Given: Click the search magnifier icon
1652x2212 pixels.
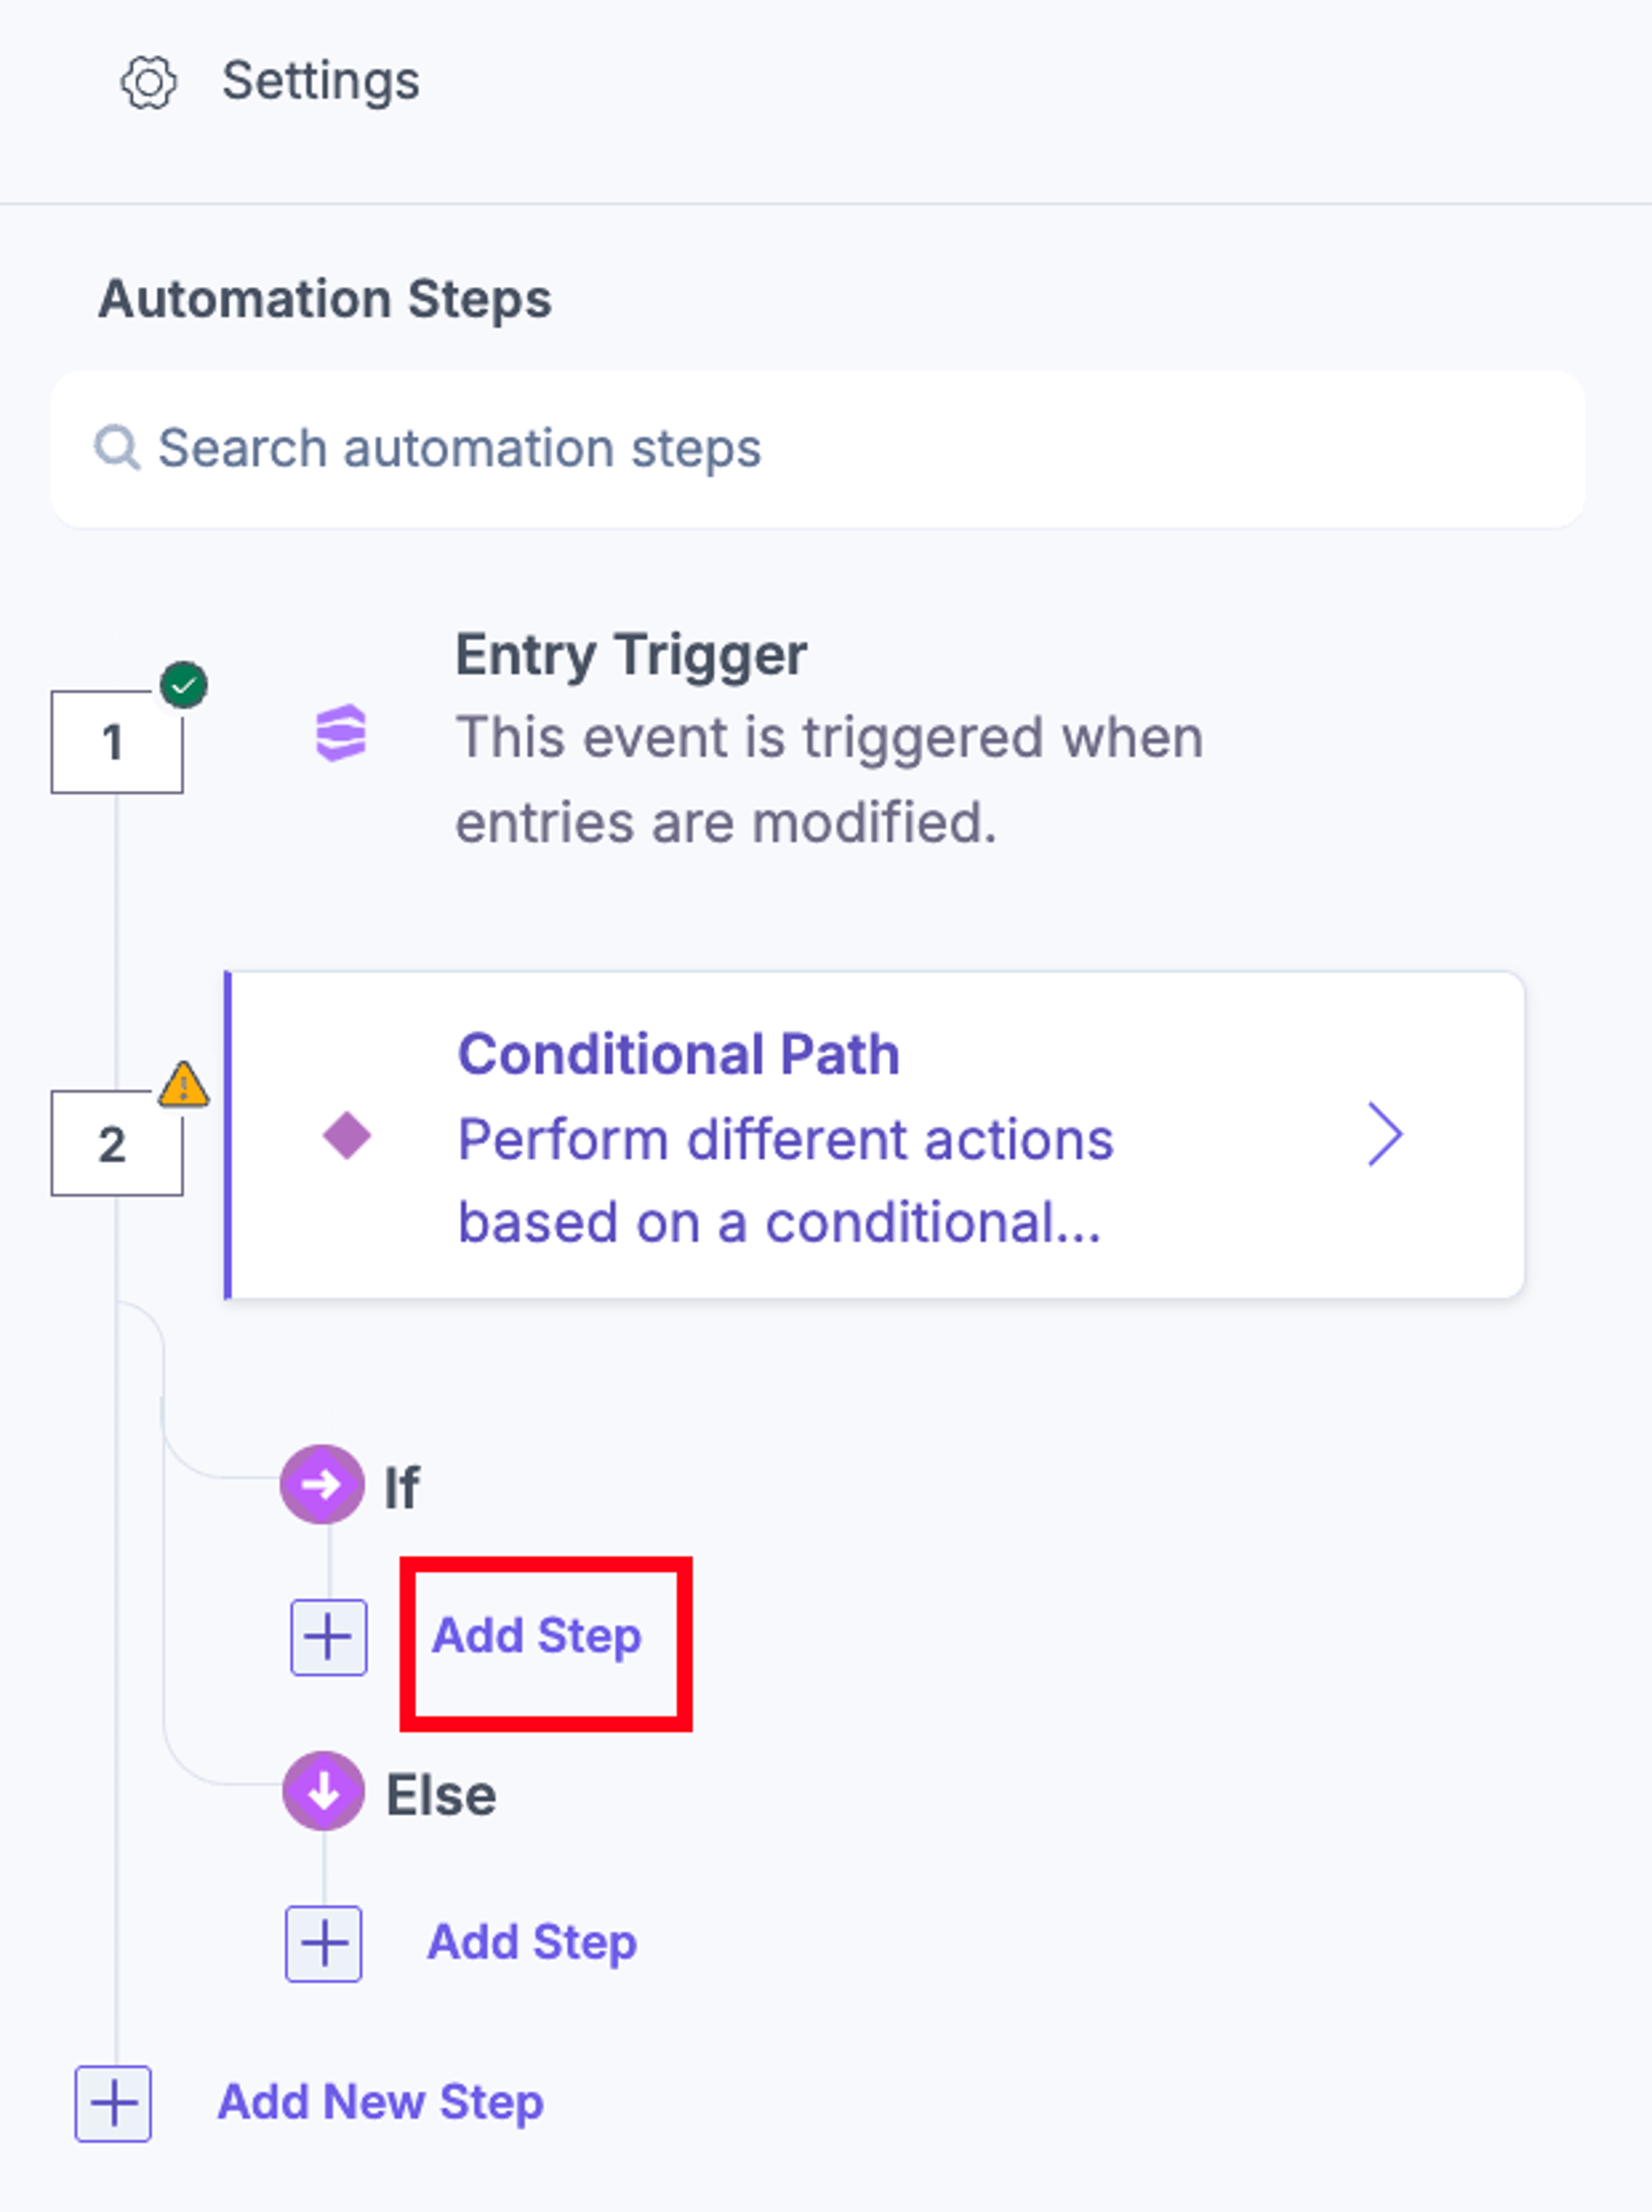Looking at the screenshot, I should [x=117, y=448].
